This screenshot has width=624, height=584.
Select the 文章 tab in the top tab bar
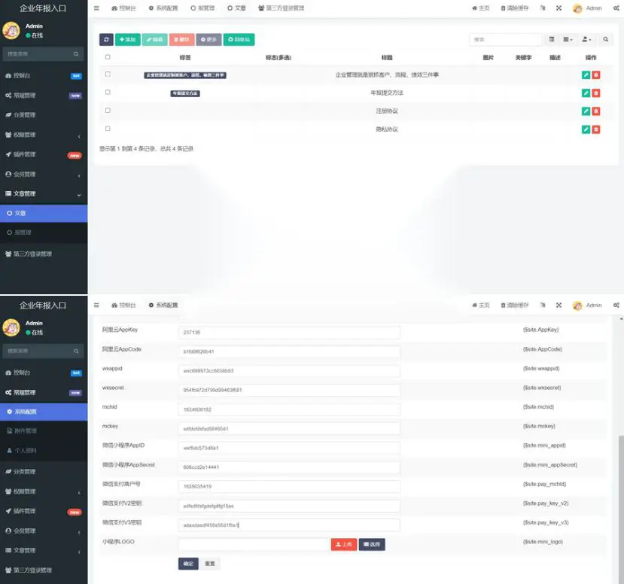click(x=236, y=8)
